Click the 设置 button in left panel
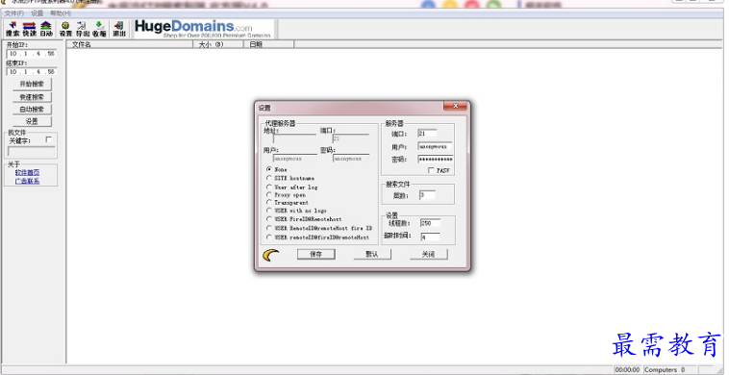 [x=32, y=121]
